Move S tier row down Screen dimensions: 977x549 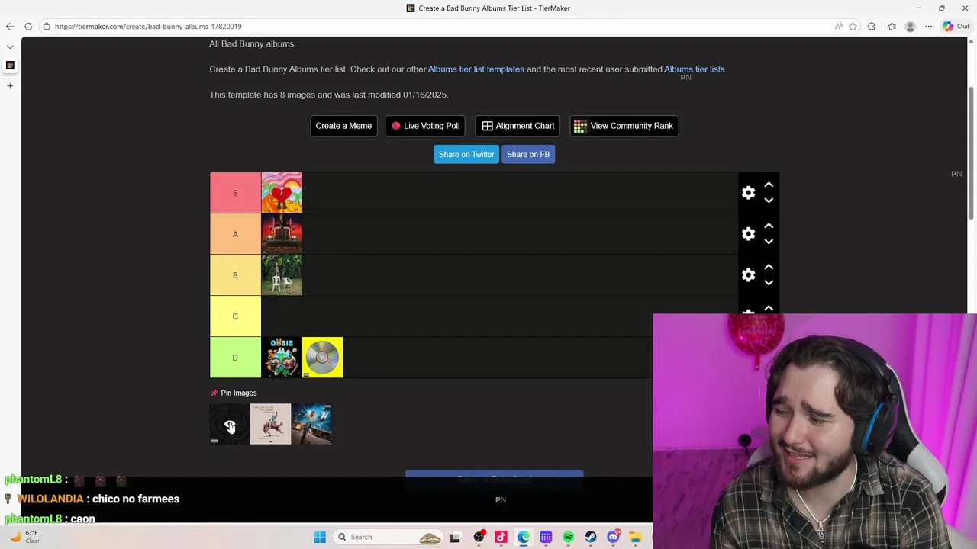coord(769,201)
